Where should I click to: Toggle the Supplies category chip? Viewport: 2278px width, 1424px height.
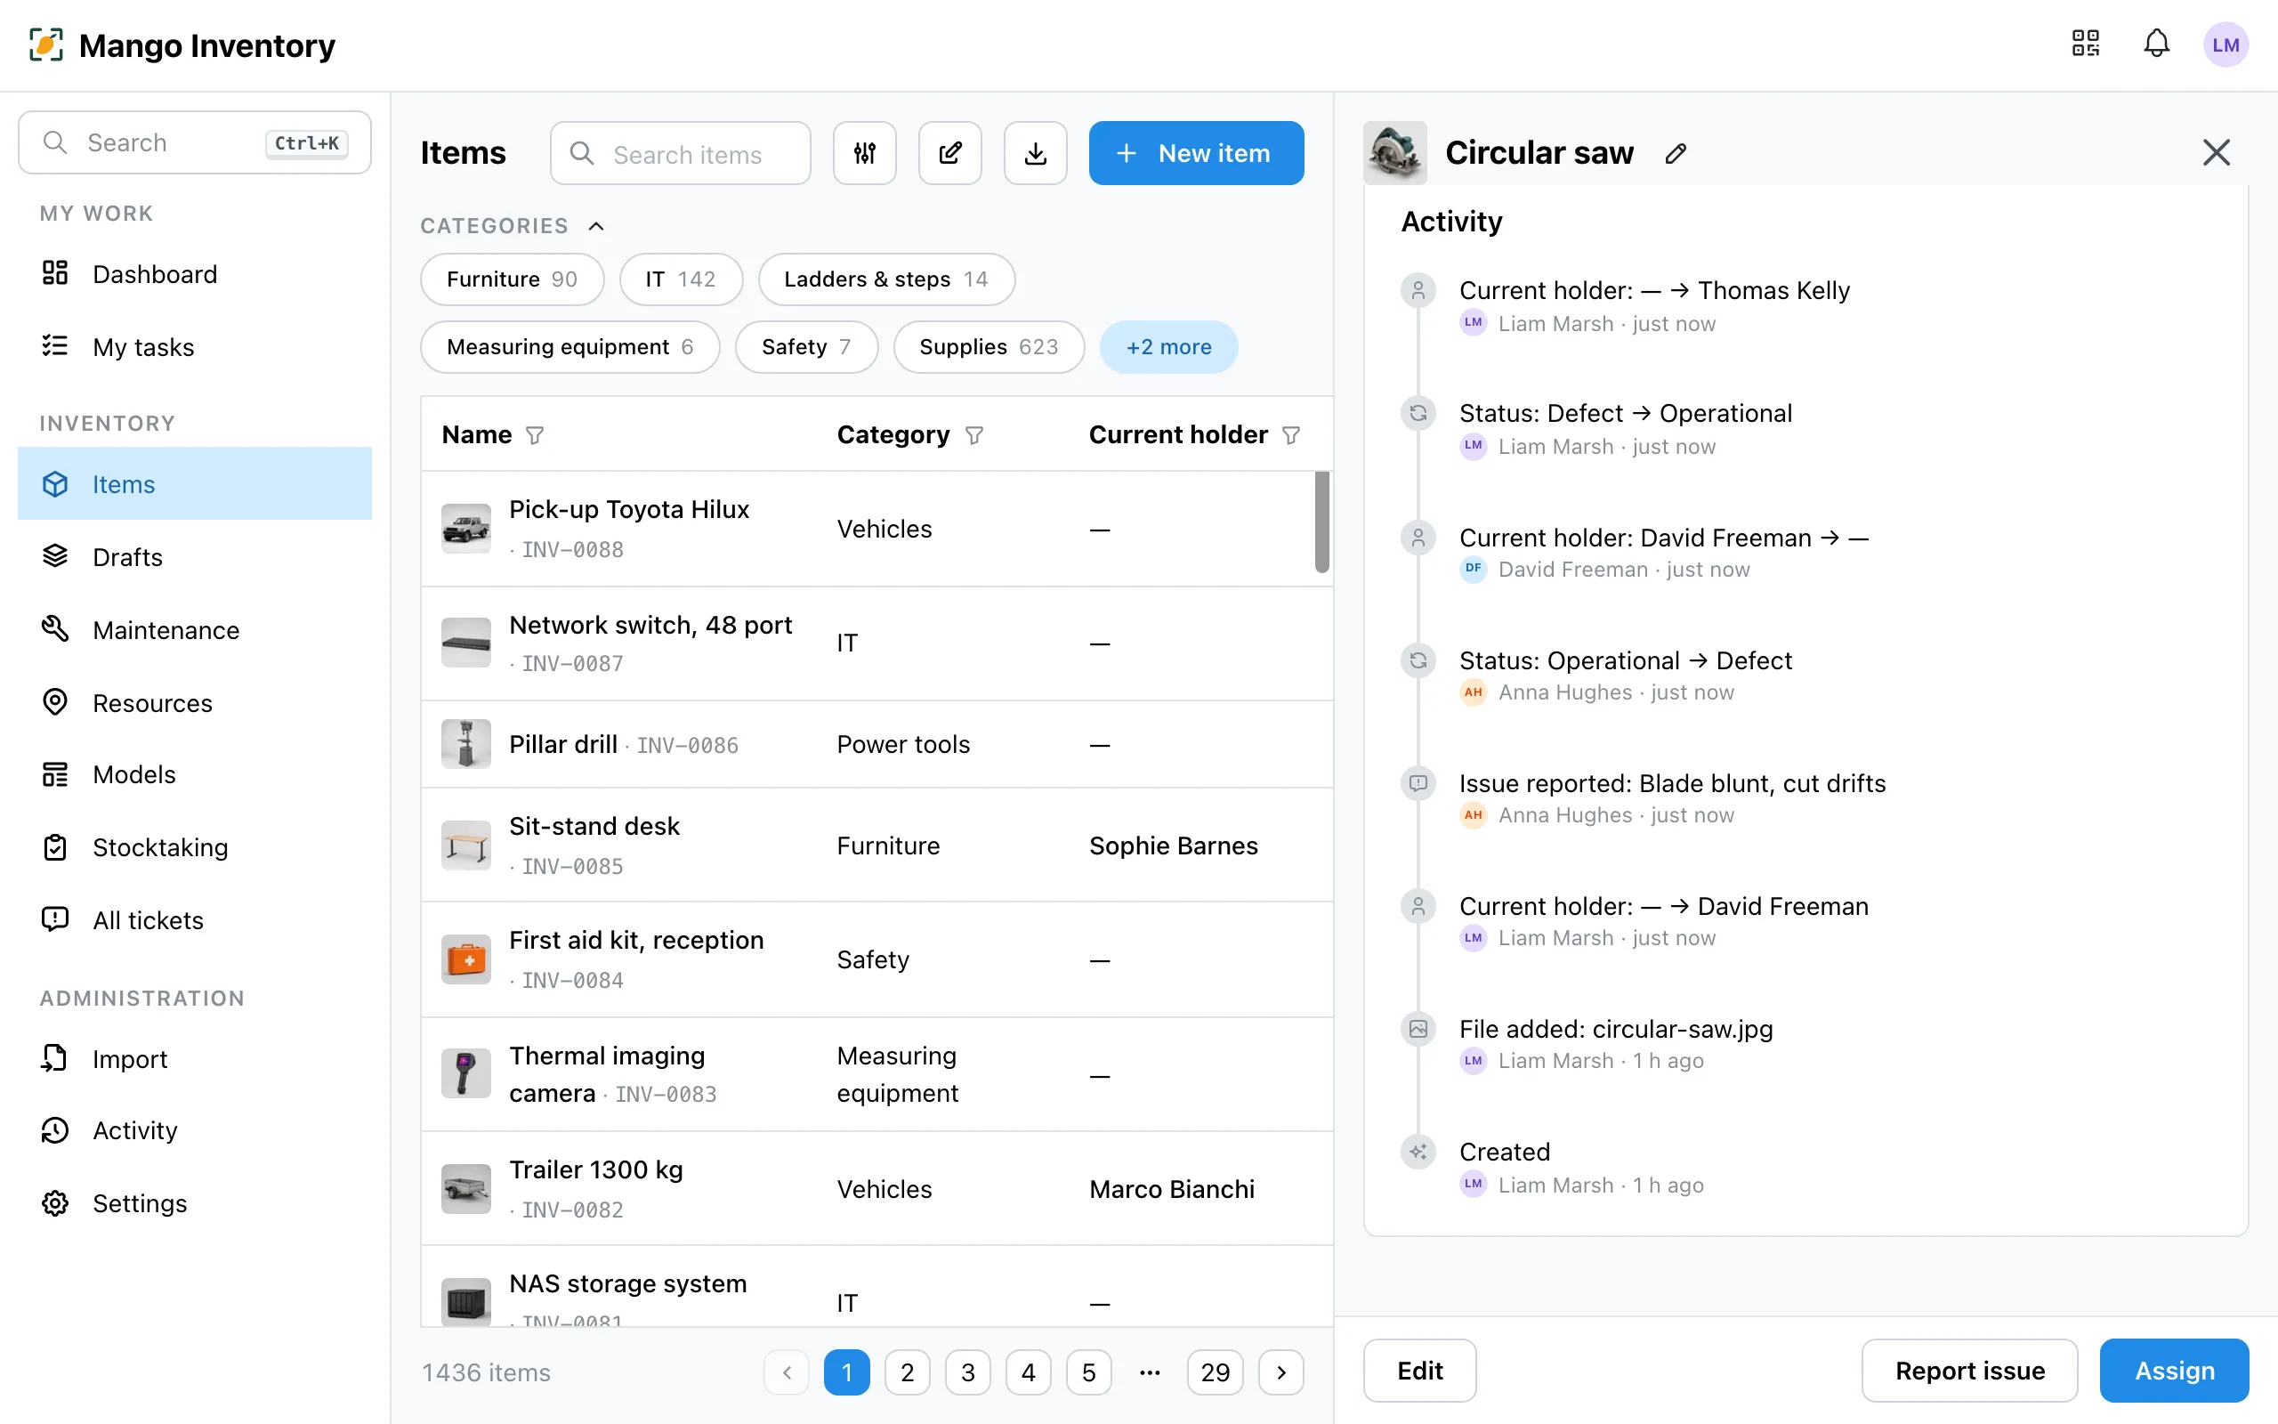point(989,346)
